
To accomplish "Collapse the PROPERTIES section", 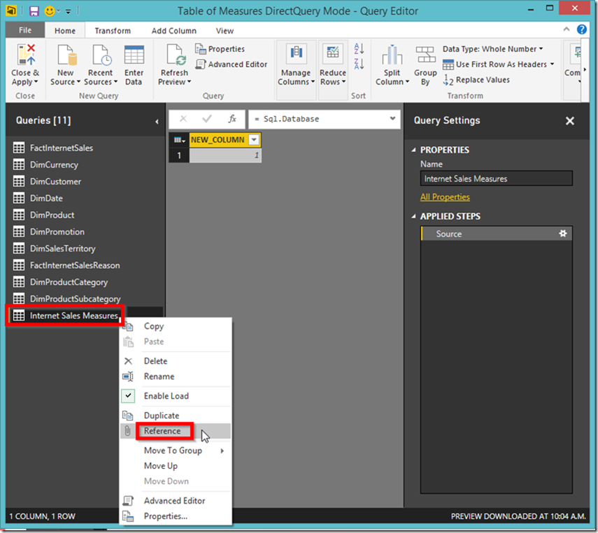I will point(414,150).
